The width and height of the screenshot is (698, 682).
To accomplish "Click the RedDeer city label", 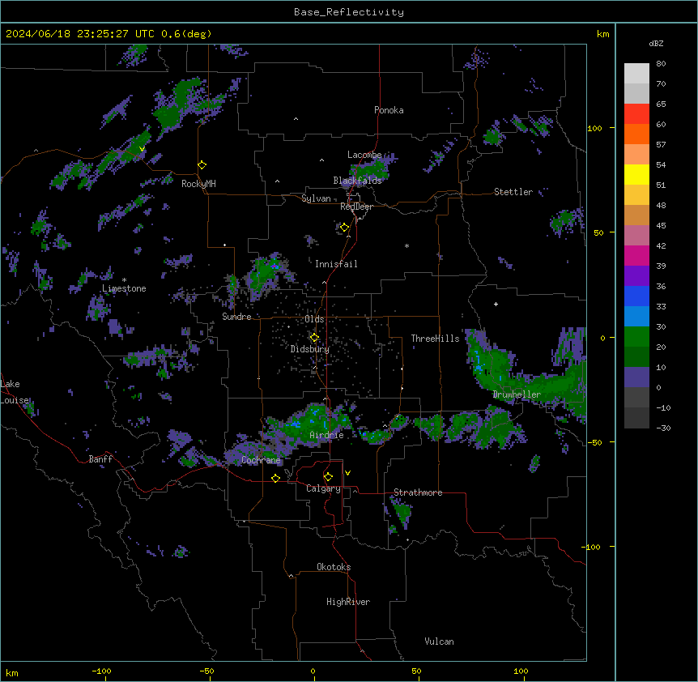I will point(356,207).
